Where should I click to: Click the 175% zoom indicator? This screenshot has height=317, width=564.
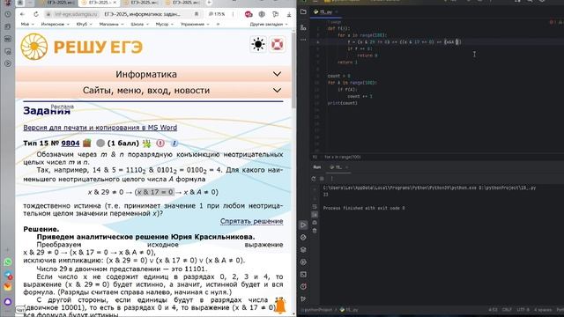pos(217,14)
